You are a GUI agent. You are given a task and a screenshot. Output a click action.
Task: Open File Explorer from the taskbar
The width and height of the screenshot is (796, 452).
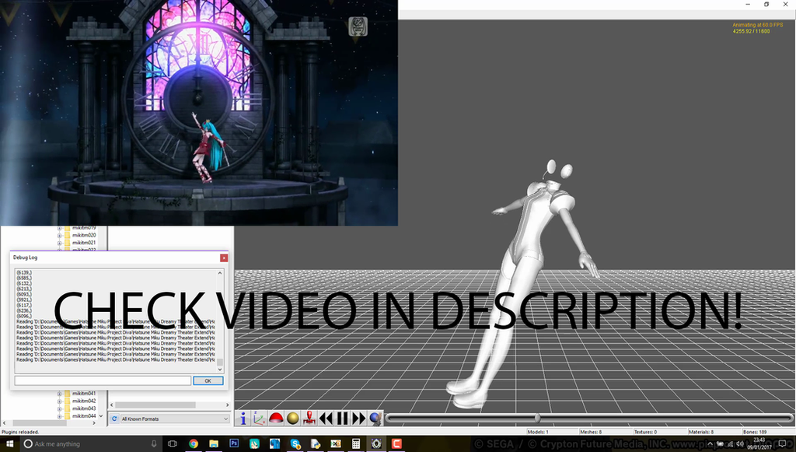[214, 443]
